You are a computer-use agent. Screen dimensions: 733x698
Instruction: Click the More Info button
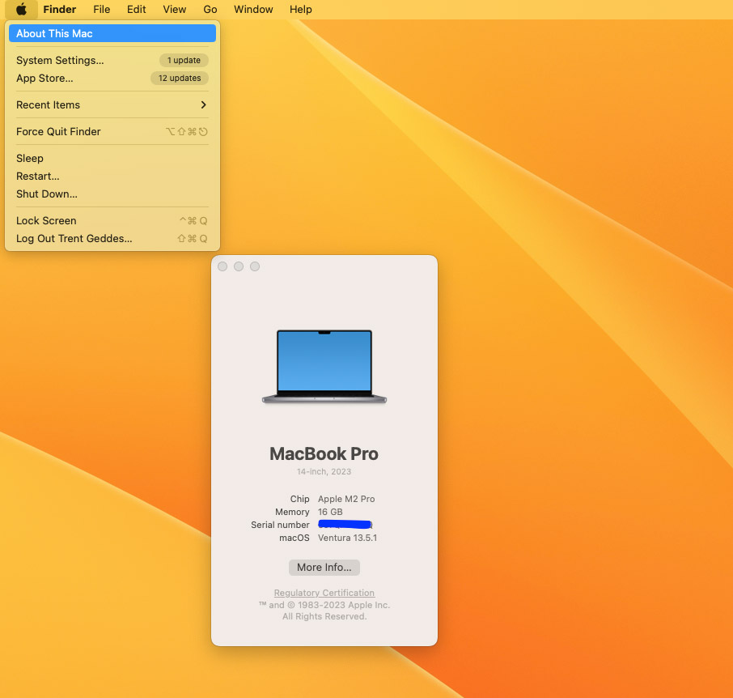click(x=324, y=568)
